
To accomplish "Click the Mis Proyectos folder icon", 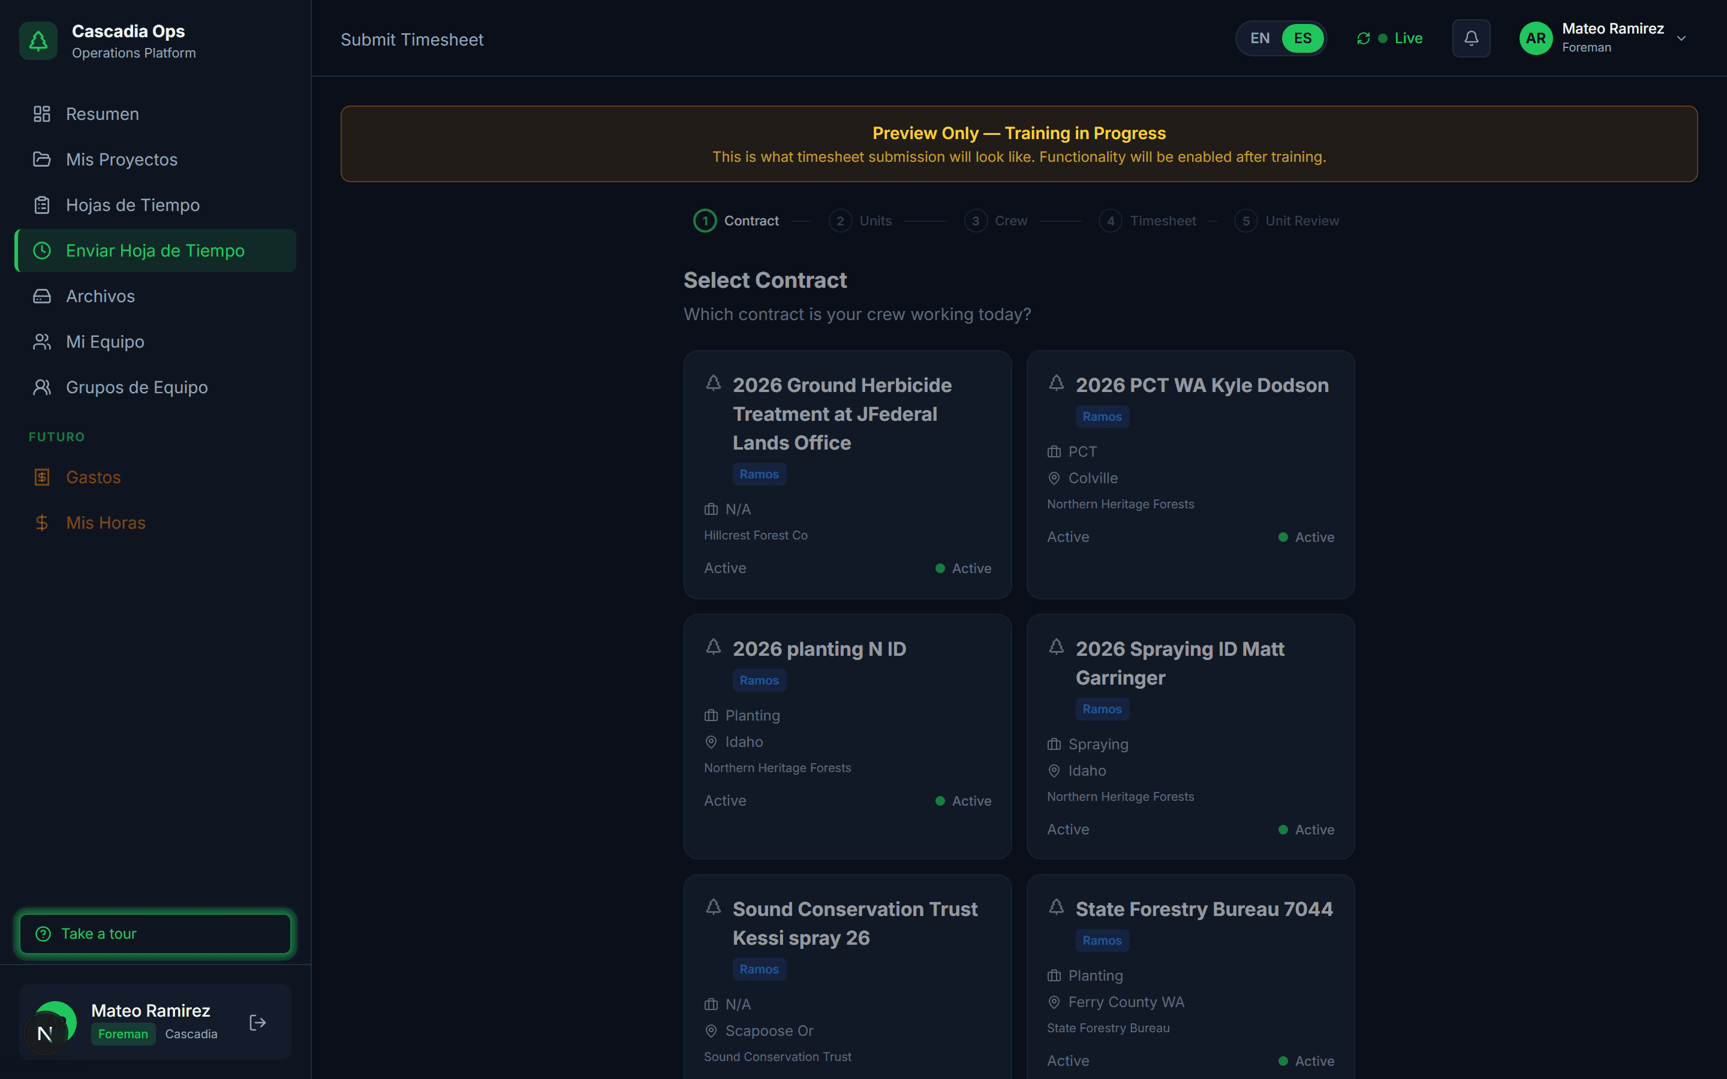I will coord(42,159).
